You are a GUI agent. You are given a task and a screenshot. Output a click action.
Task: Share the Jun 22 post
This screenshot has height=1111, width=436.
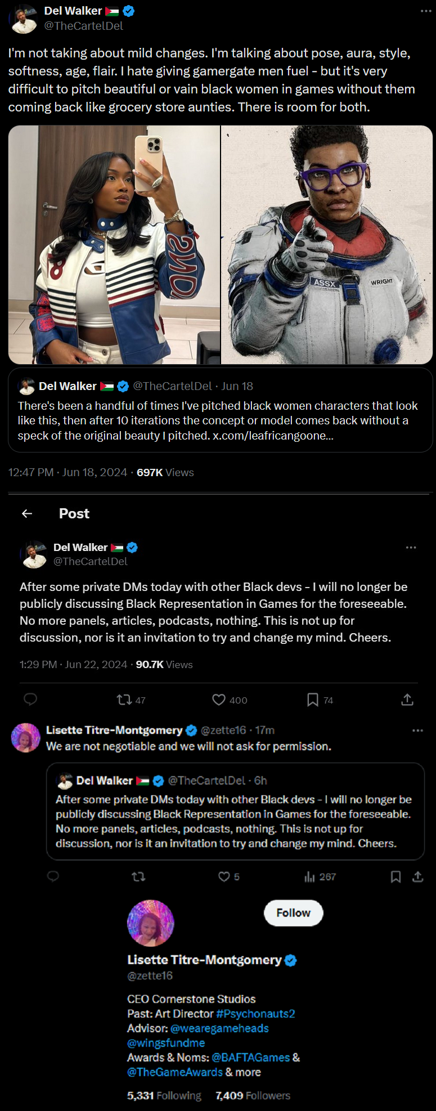(407, 700)
